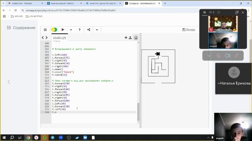Viewport: 252px width, 141px height.
Task: Select the presenter video thumbnail
Action: tap(223, 23)
